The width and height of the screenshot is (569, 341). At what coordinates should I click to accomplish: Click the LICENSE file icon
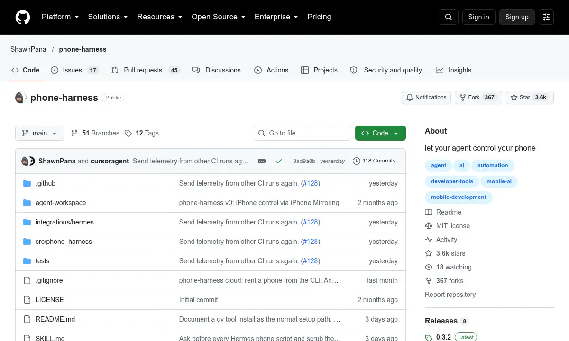click(x=27, y=300)
